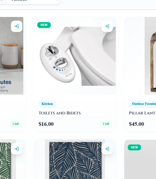Open the Toilets and Bidets product title
This screenshot has width=156, height=179.
pyautogui.click(x=60, y=113)
